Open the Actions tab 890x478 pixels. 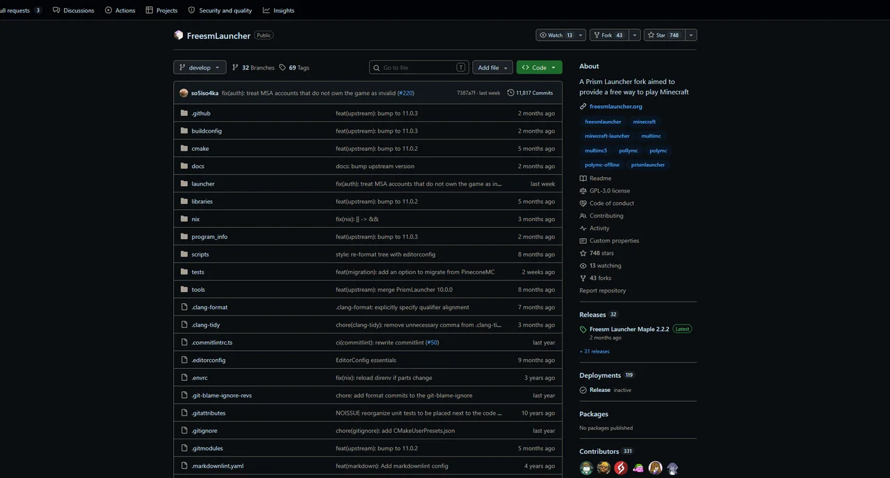tap(120, 10)
